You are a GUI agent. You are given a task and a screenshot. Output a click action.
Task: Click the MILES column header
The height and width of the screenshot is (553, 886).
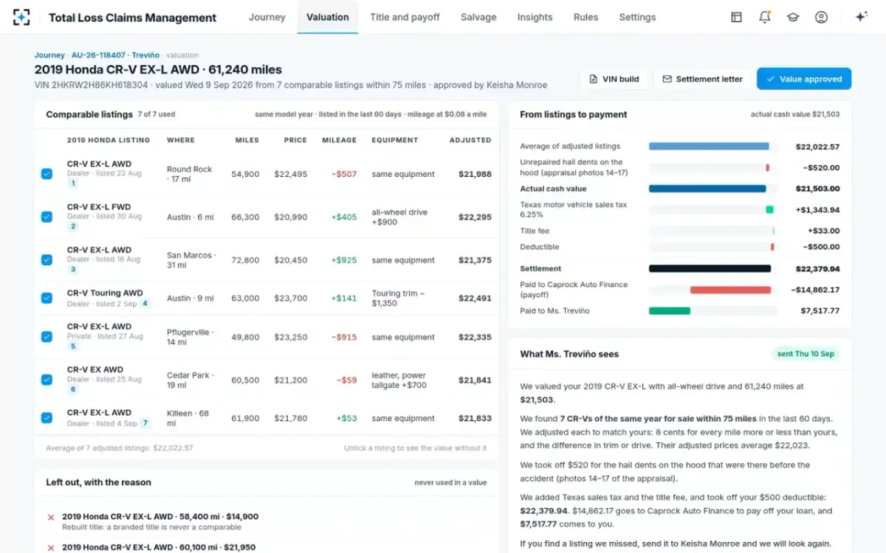(x=247, y=140)
